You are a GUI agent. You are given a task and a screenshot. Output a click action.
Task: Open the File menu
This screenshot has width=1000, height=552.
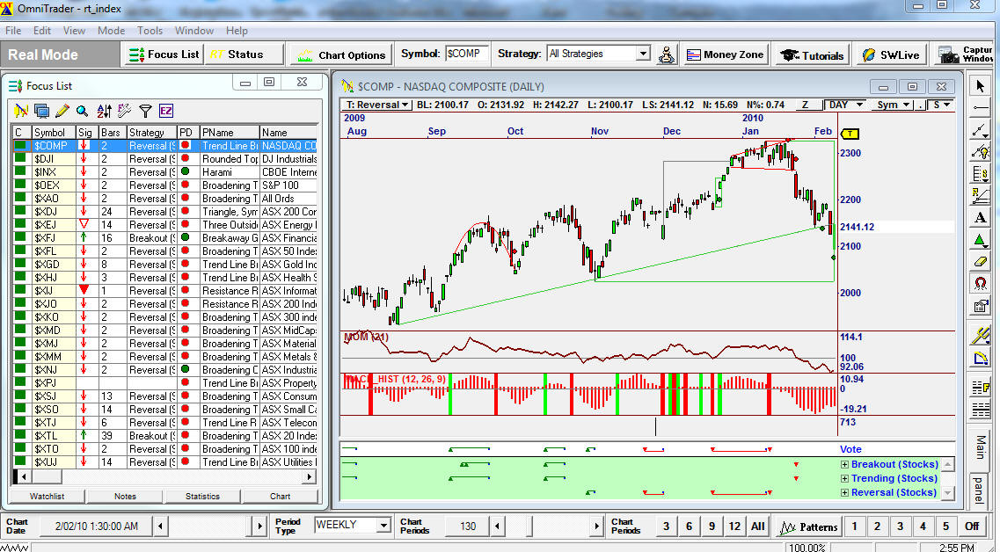tap(13, 31)
